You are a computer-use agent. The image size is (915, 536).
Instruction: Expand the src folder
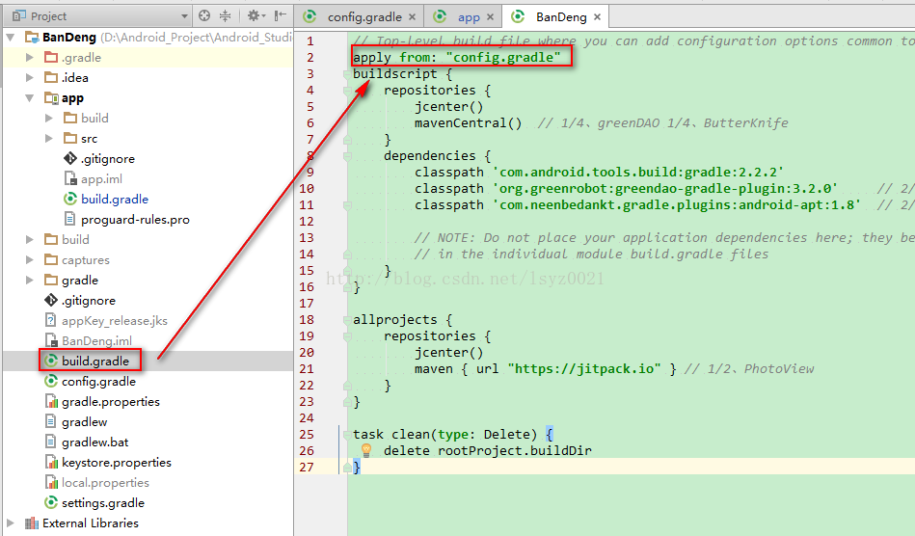49,138
